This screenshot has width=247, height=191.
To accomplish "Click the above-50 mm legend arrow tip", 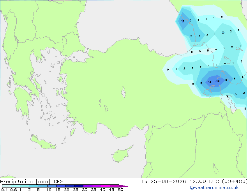I will pyautogui.click(x=123, y=186).
